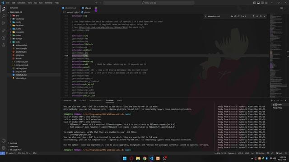Open the Manage gear in activity bar
This screenshot has height=162, width=289.
tap(4, 148)
